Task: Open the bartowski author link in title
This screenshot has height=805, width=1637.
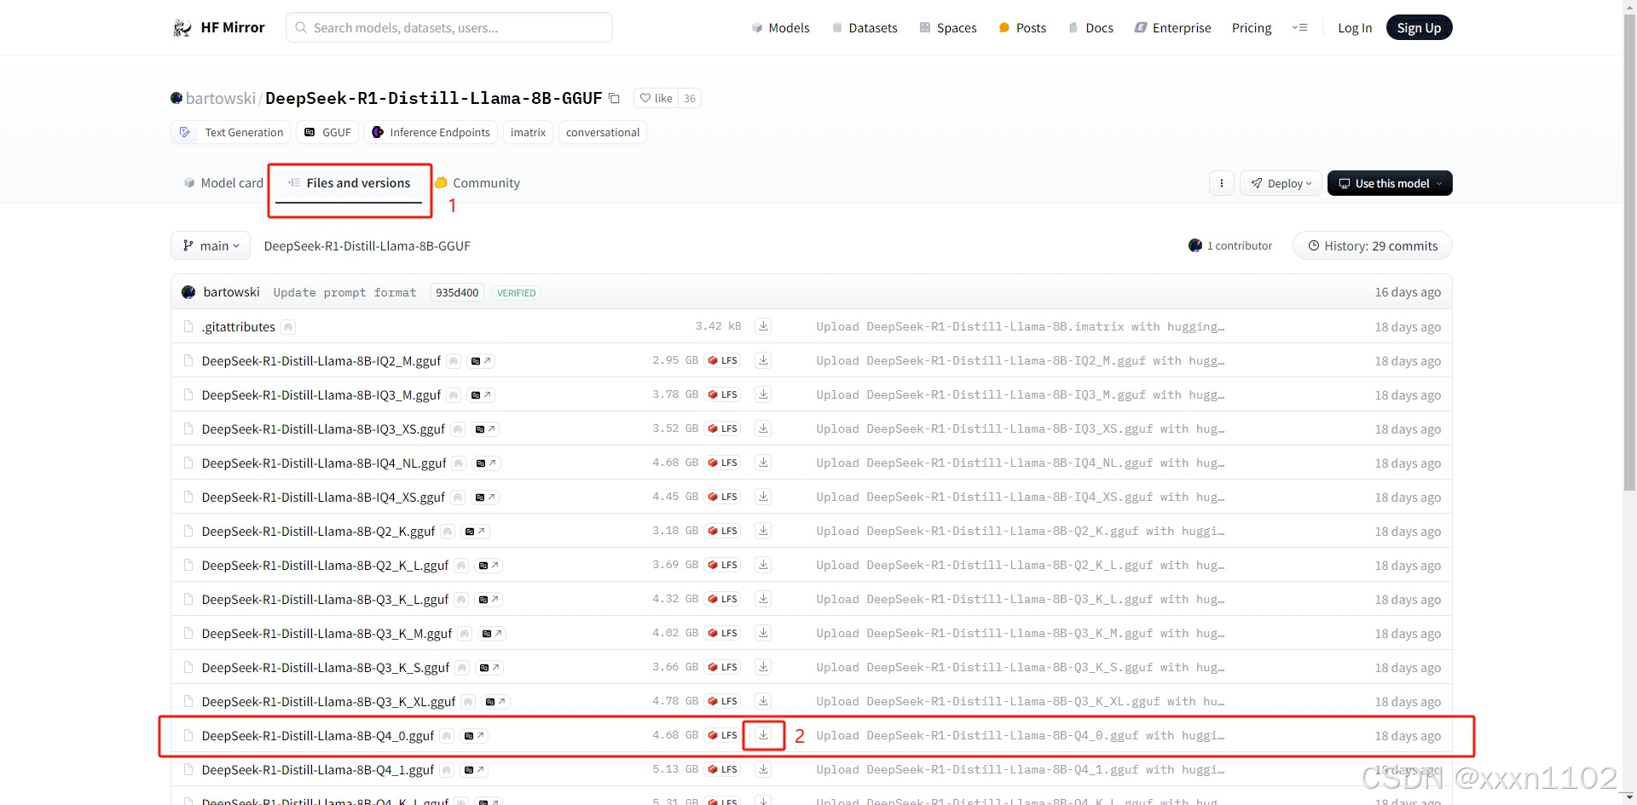Action: [x=220, y=98]
